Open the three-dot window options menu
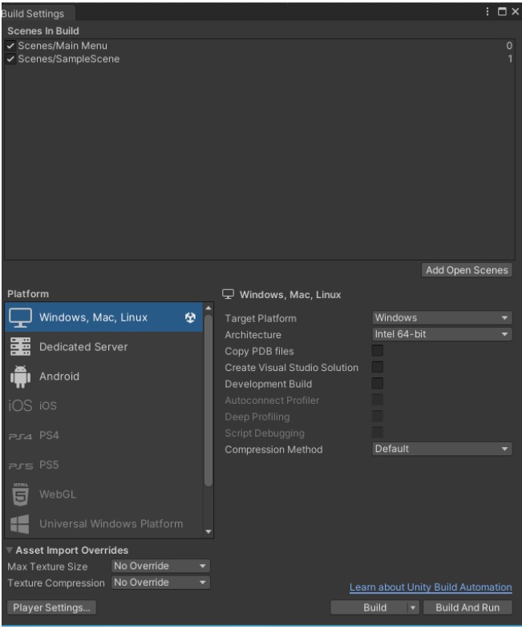522x629 pixels. point(488,12)
